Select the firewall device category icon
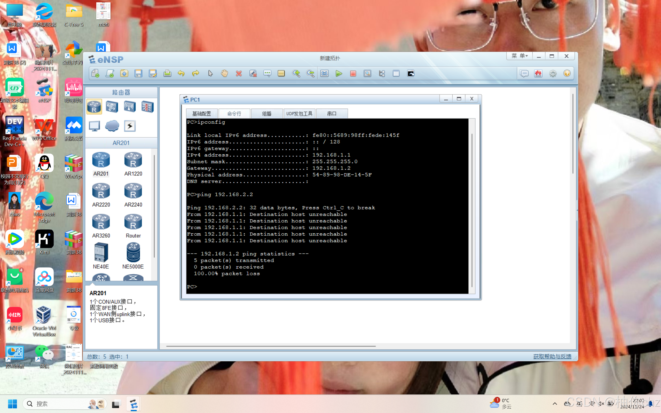The width and height of the screenshot is (661, 413). coord(147,107)
